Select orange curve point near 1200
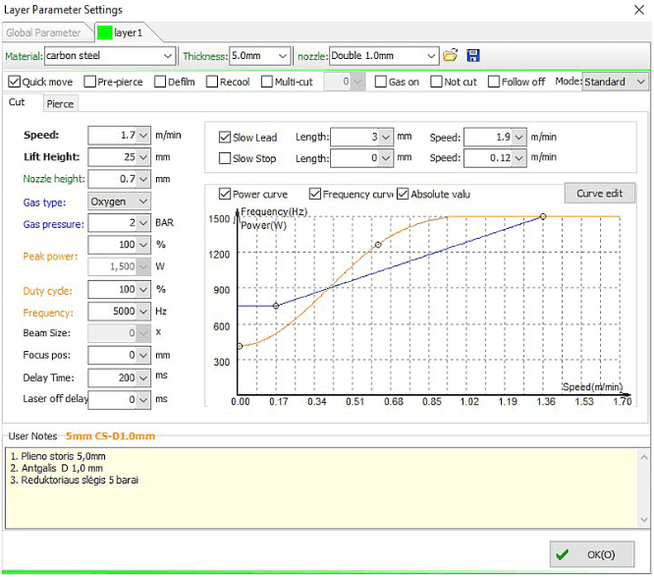This screenshot has width=654, height=577. pos(378,245)
